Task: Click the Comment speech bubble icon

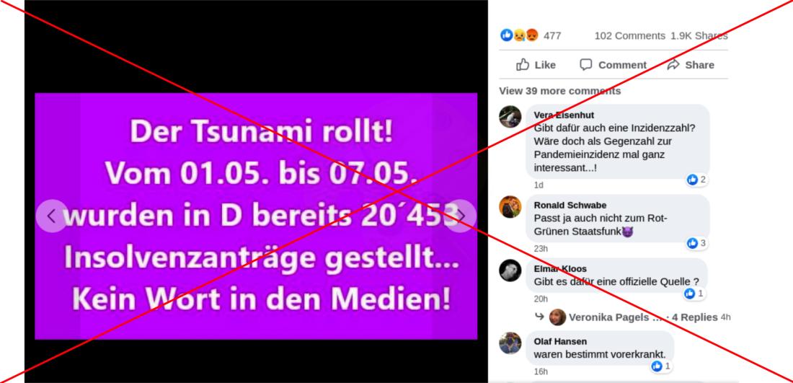Action: coord(585,65)
